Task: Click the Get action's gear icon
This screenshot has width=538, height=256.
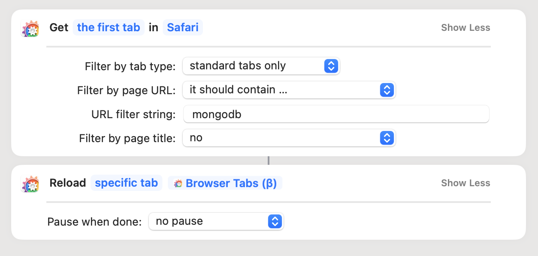Action: (x=30, y=28)
